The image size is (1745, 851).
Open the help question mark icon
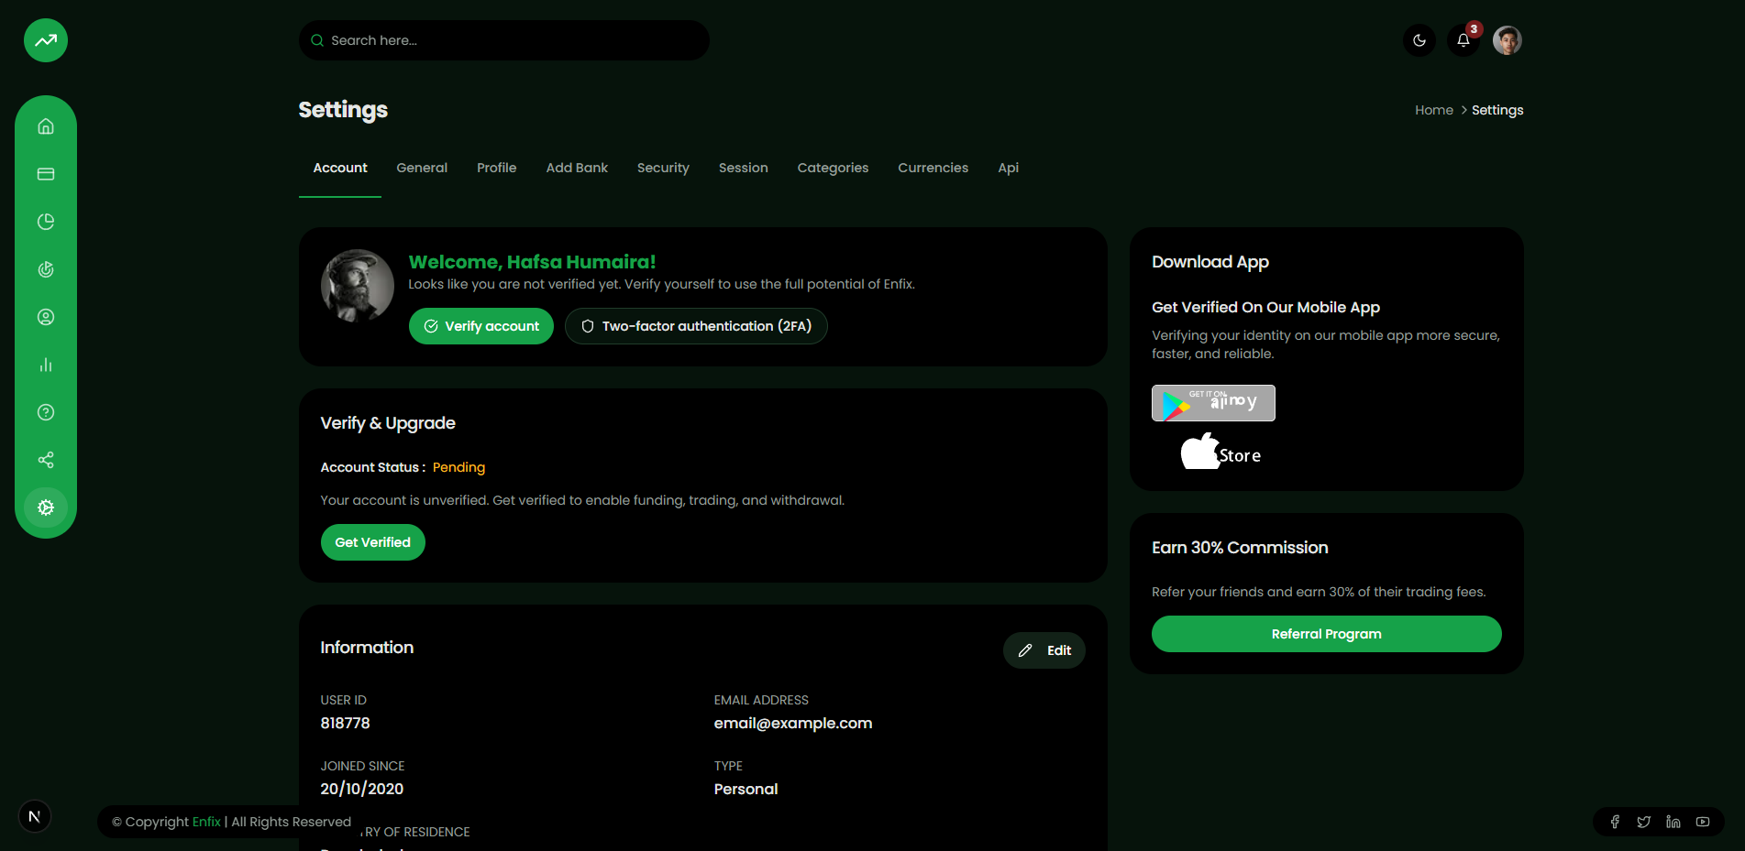[46, 412]
